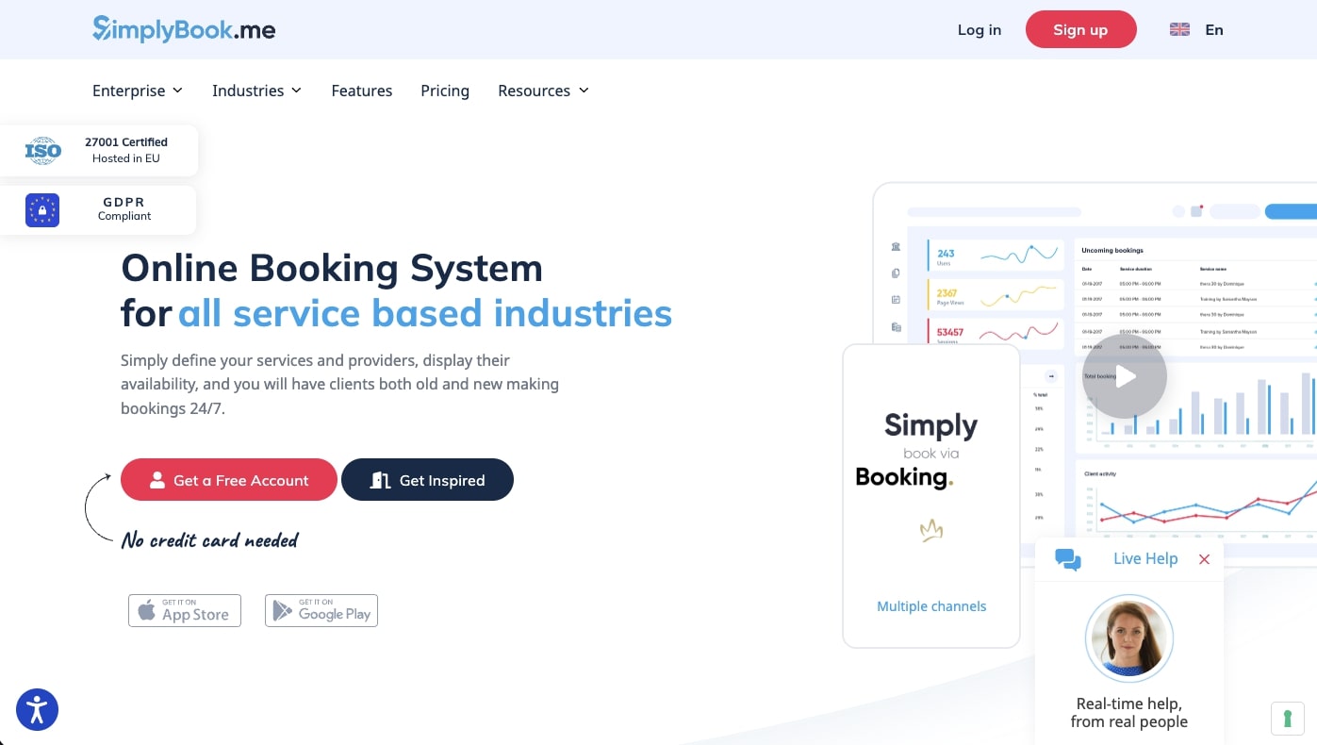
Task: Click the ISO 27001 Certified badge
Action: [98, 150]
